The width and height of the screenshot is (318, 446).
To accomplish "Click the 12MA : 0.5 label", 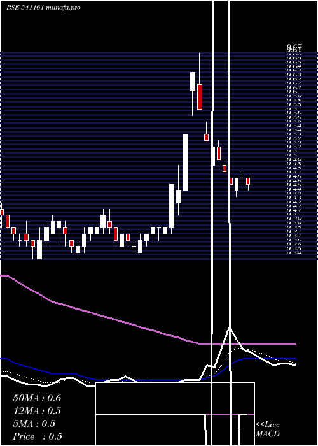I will (x=37, y=411).
